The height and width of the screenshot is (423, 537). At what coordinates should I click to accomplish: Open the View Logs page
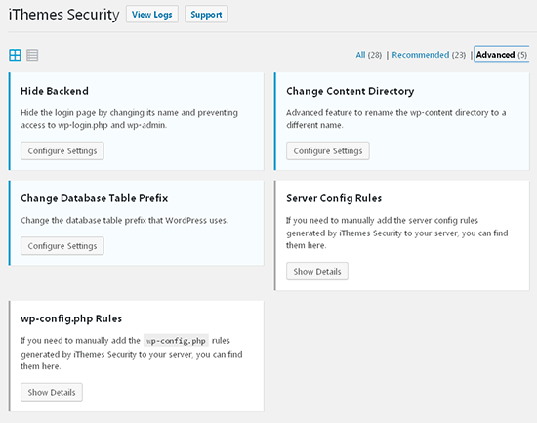152,15
